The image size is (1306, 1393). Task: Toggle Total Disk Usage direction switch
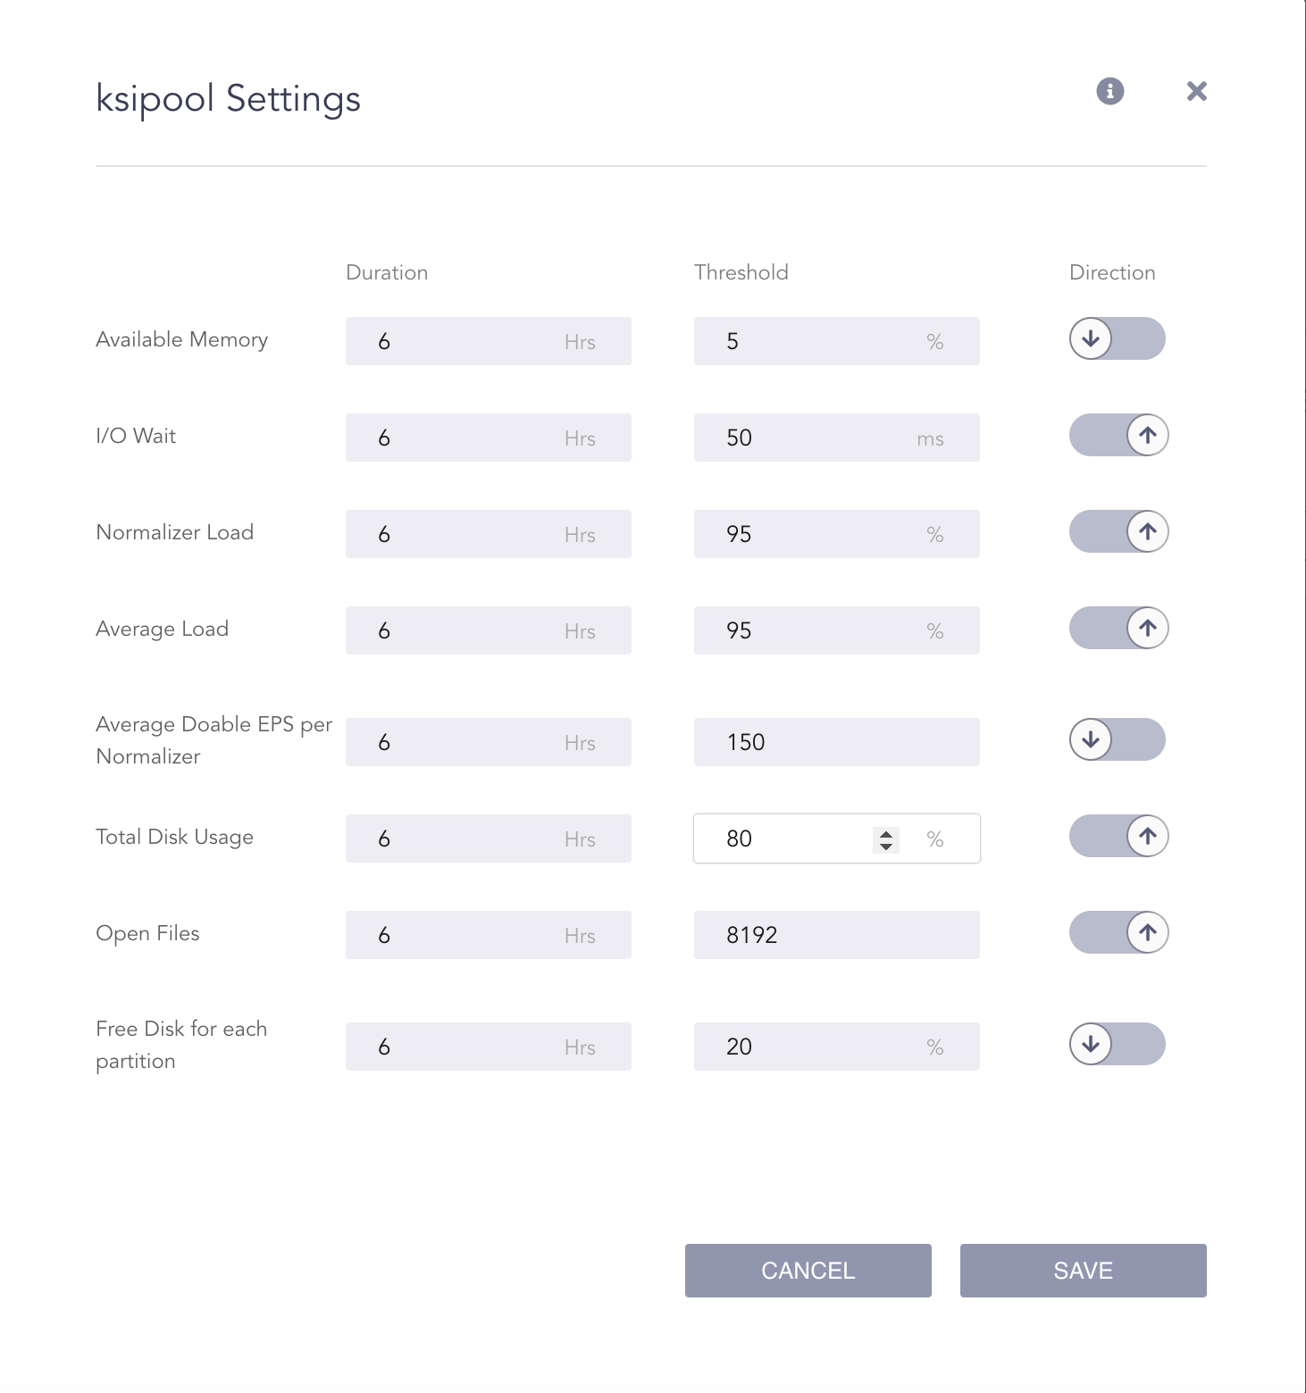coord(1118,837)
